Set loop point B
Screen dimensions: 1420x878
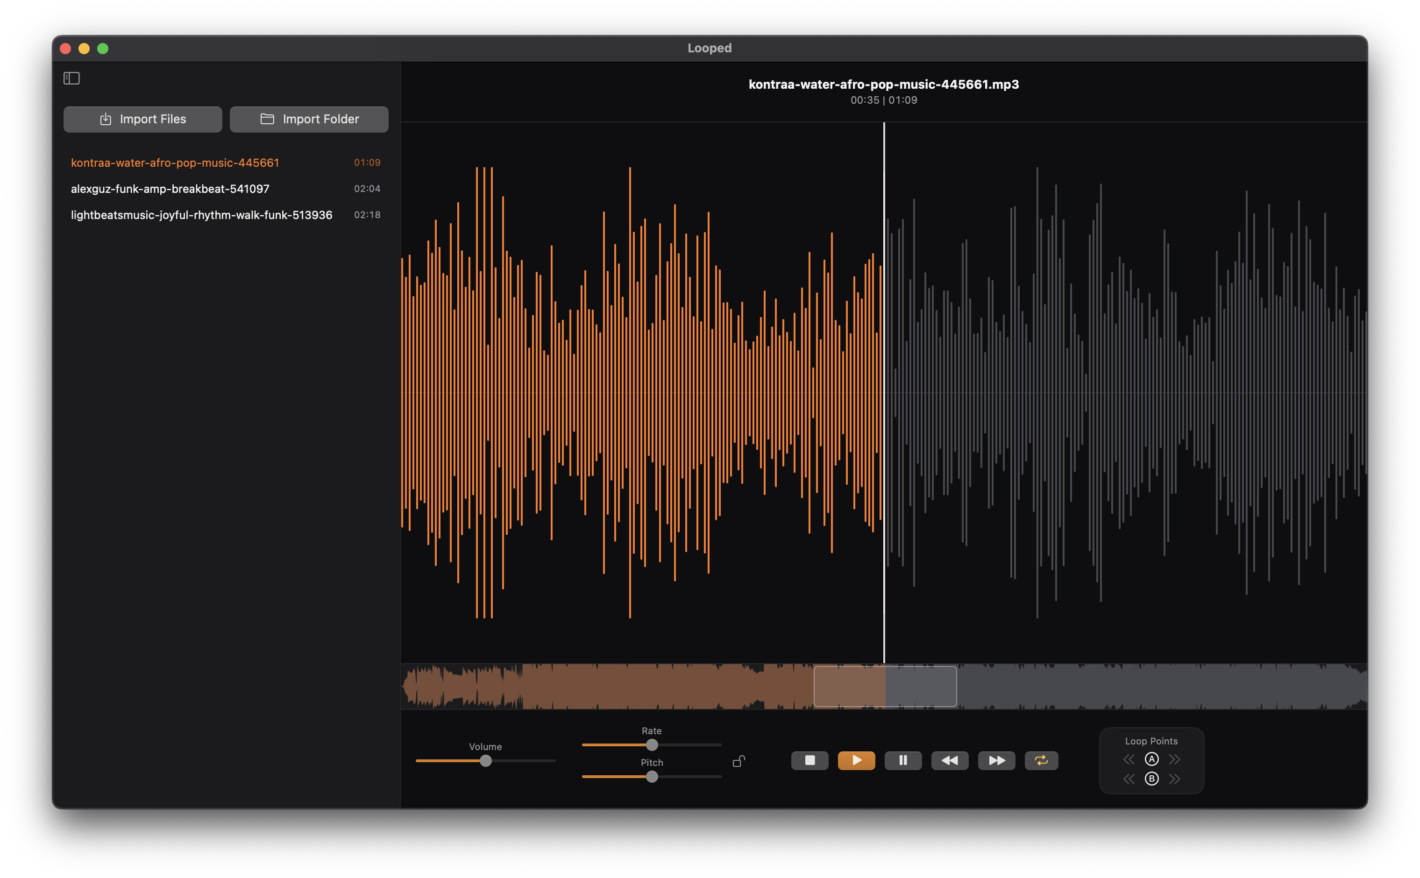tap(1152, 779)
